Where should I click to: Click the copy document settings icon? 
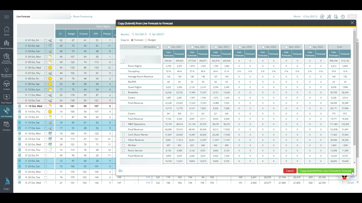coord(336,17)
